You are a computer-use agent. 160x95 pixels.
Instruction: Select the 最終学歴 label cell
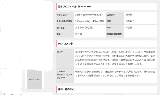64,28
